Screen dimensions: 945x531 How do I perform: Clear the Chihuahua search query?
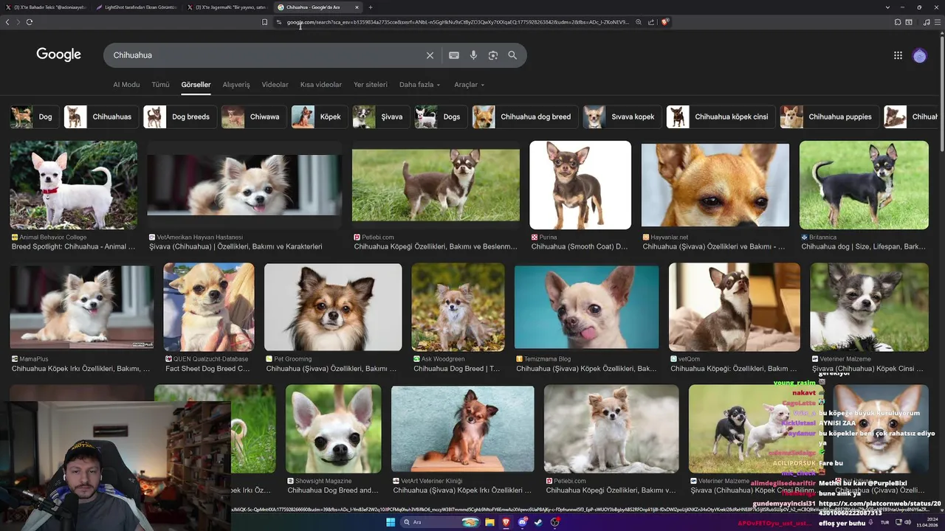pyautogui.click(x=430, y=55)
